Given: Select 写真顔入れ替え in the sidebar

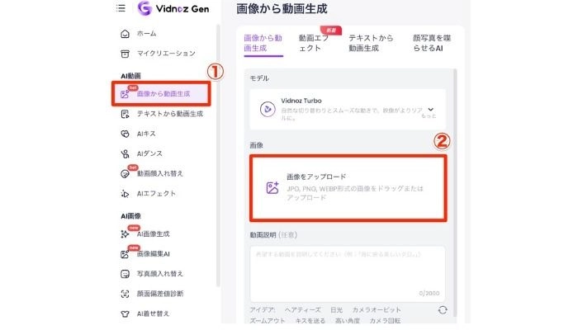Looking at the screenshot, I should [160, 274].
